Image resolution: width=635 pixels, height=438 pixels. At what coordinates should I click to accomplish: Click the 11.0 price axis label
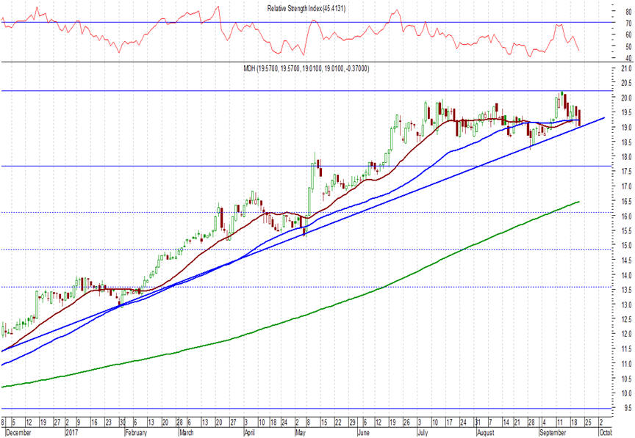click(x=627, y=364)
